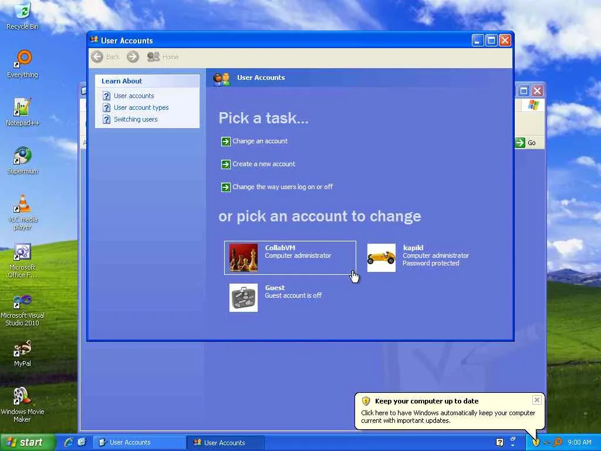The height and width of the screenshot is (451, 601).
Task: Close the background window behind User Accounts
Action: pos(538,91)
